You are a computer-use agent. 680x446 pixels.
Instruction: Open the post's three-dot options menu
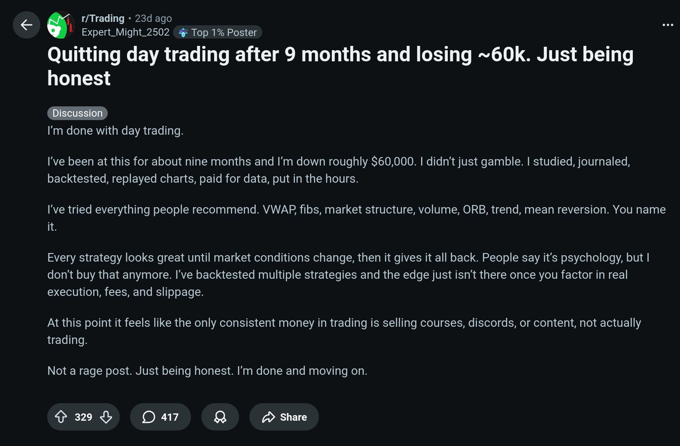coord(668,25)
